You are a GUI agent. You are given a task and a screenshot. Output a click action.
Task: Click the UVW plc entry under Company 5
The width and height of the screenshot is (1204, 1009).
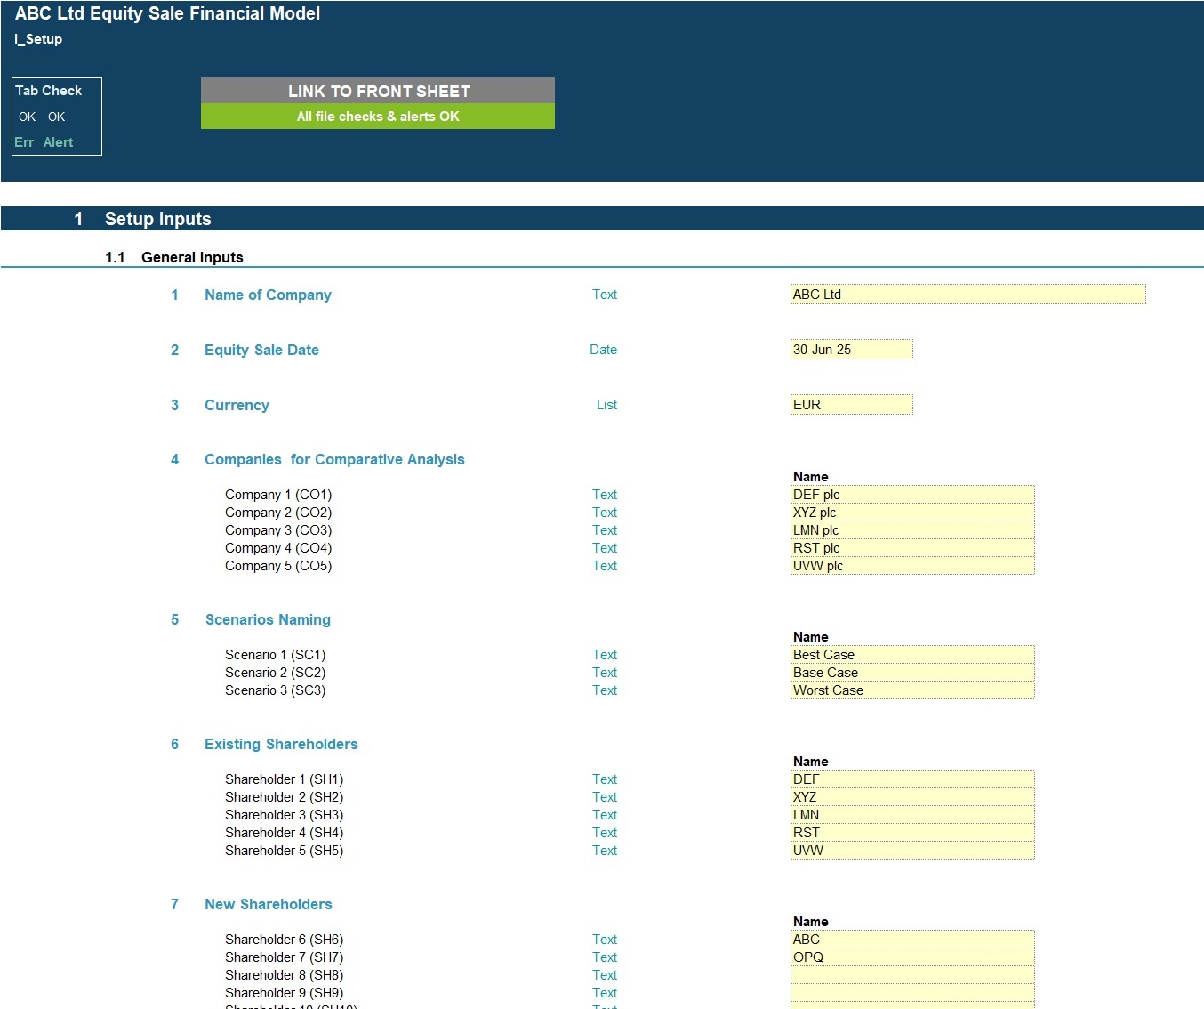[911, 565]
